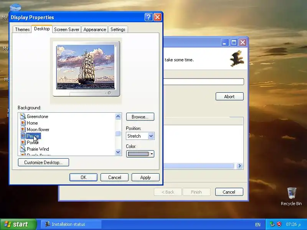Click the Moon flower image icon
The width and height of the screenshot is (307, 230).
click(23, 130)
